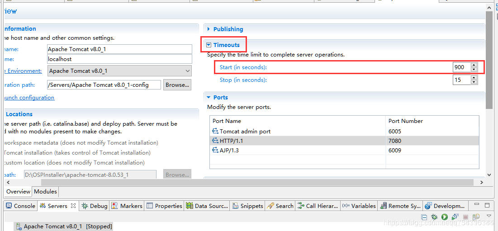Open the Search tab
Screen dimensions: 498x231
280,206
